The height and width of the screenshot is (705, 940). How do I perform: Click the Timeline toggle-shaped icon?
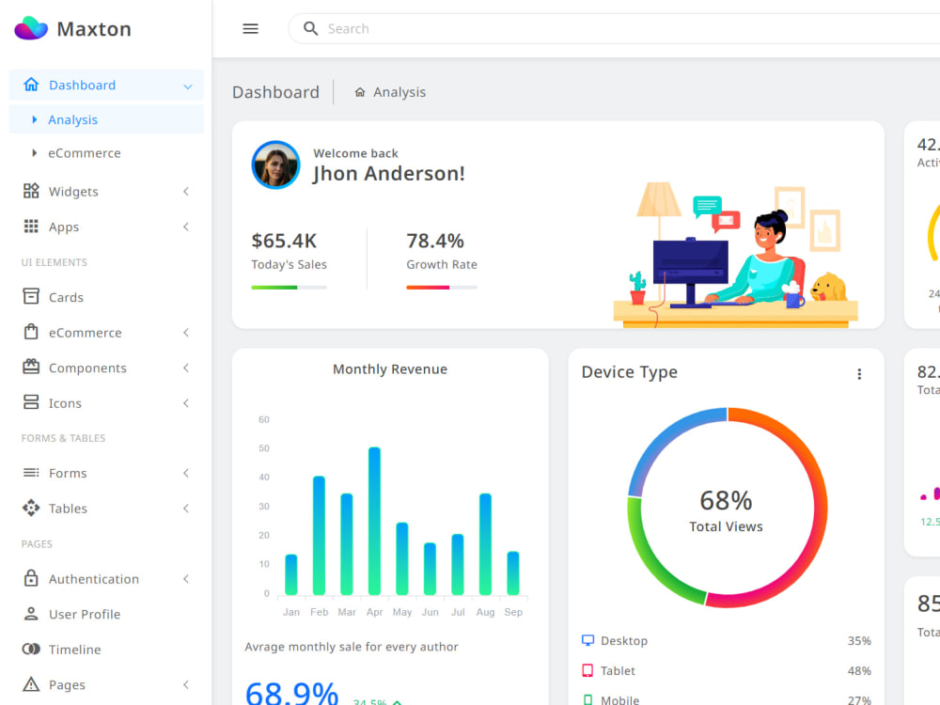pos(31,650)
